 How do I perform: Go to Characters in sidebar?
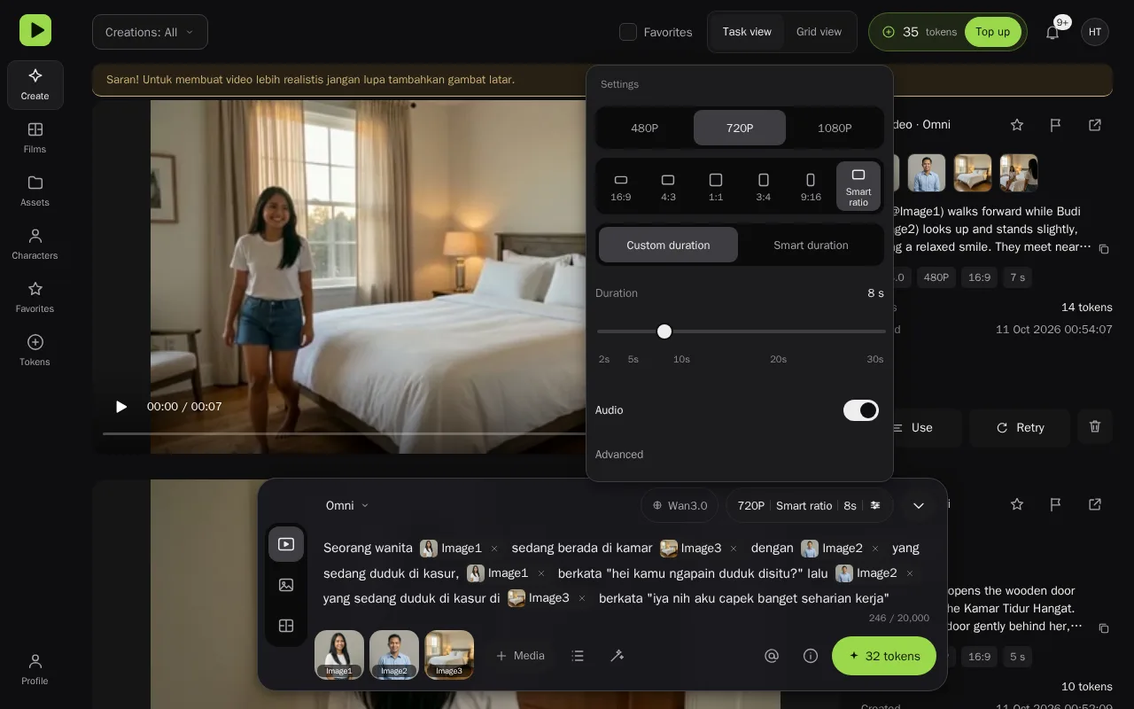35,244
